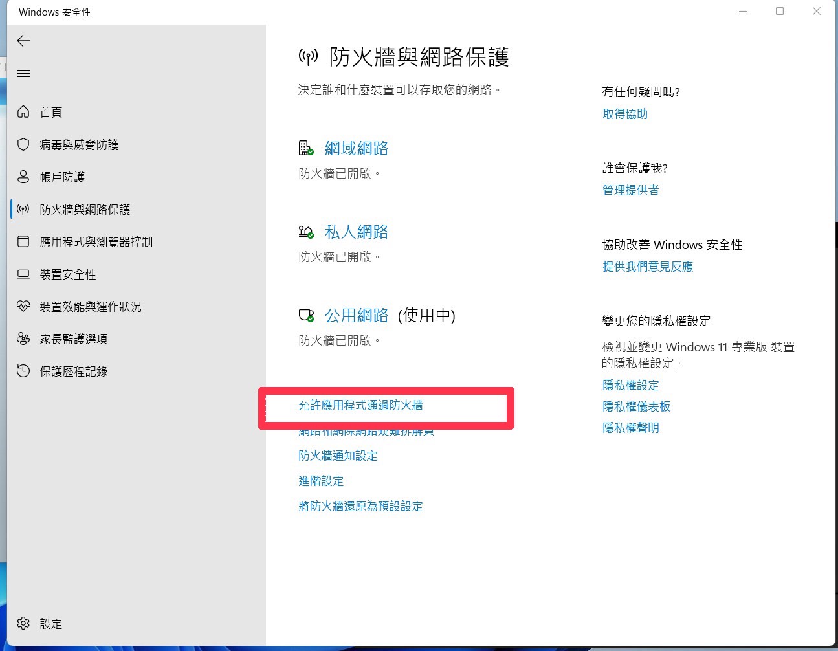
Task: Click 防火牆已開啟 status under 公用網路
Action: click(x=339, y=340)
